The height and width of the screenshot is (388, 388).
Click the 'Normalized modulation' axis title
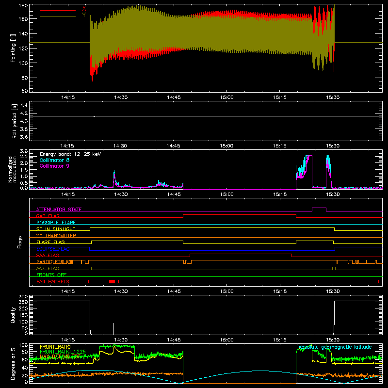tap(12, 169)
